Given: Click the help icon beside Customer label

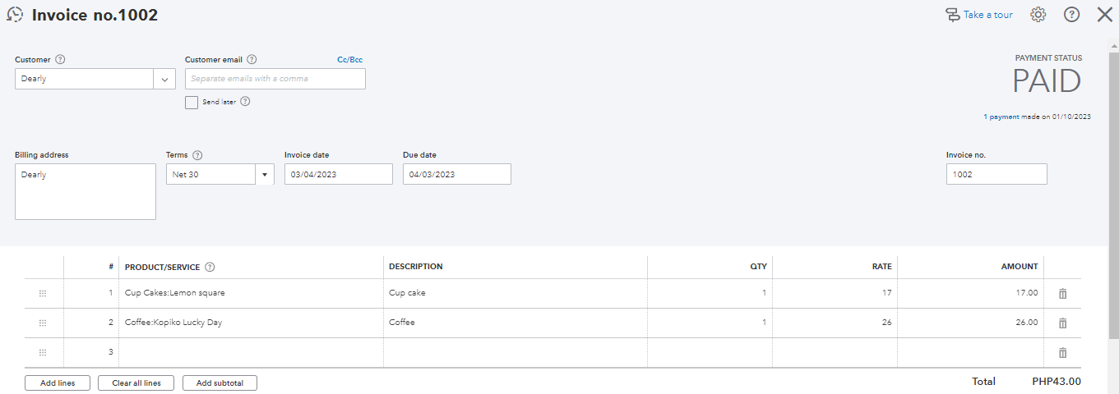Looking at the screenshot, I should click(61, 60).
